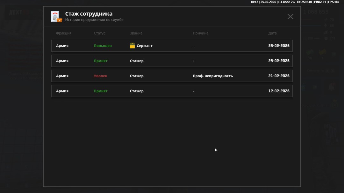Click the Проф. непригодность reason text

(213, 76)
